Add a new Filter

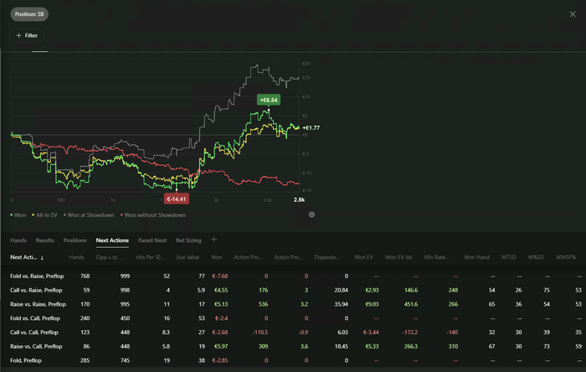point(27,35)
